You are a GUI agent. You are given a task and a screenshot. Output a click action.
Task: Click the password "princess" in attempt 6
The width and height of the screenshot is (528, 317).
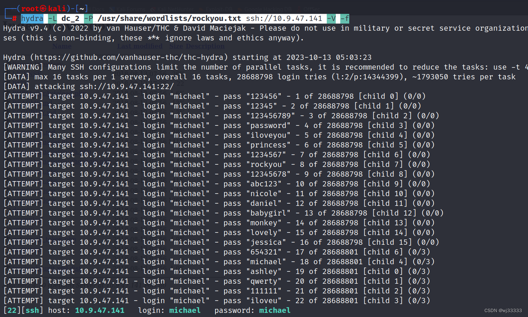pos(268,145)
